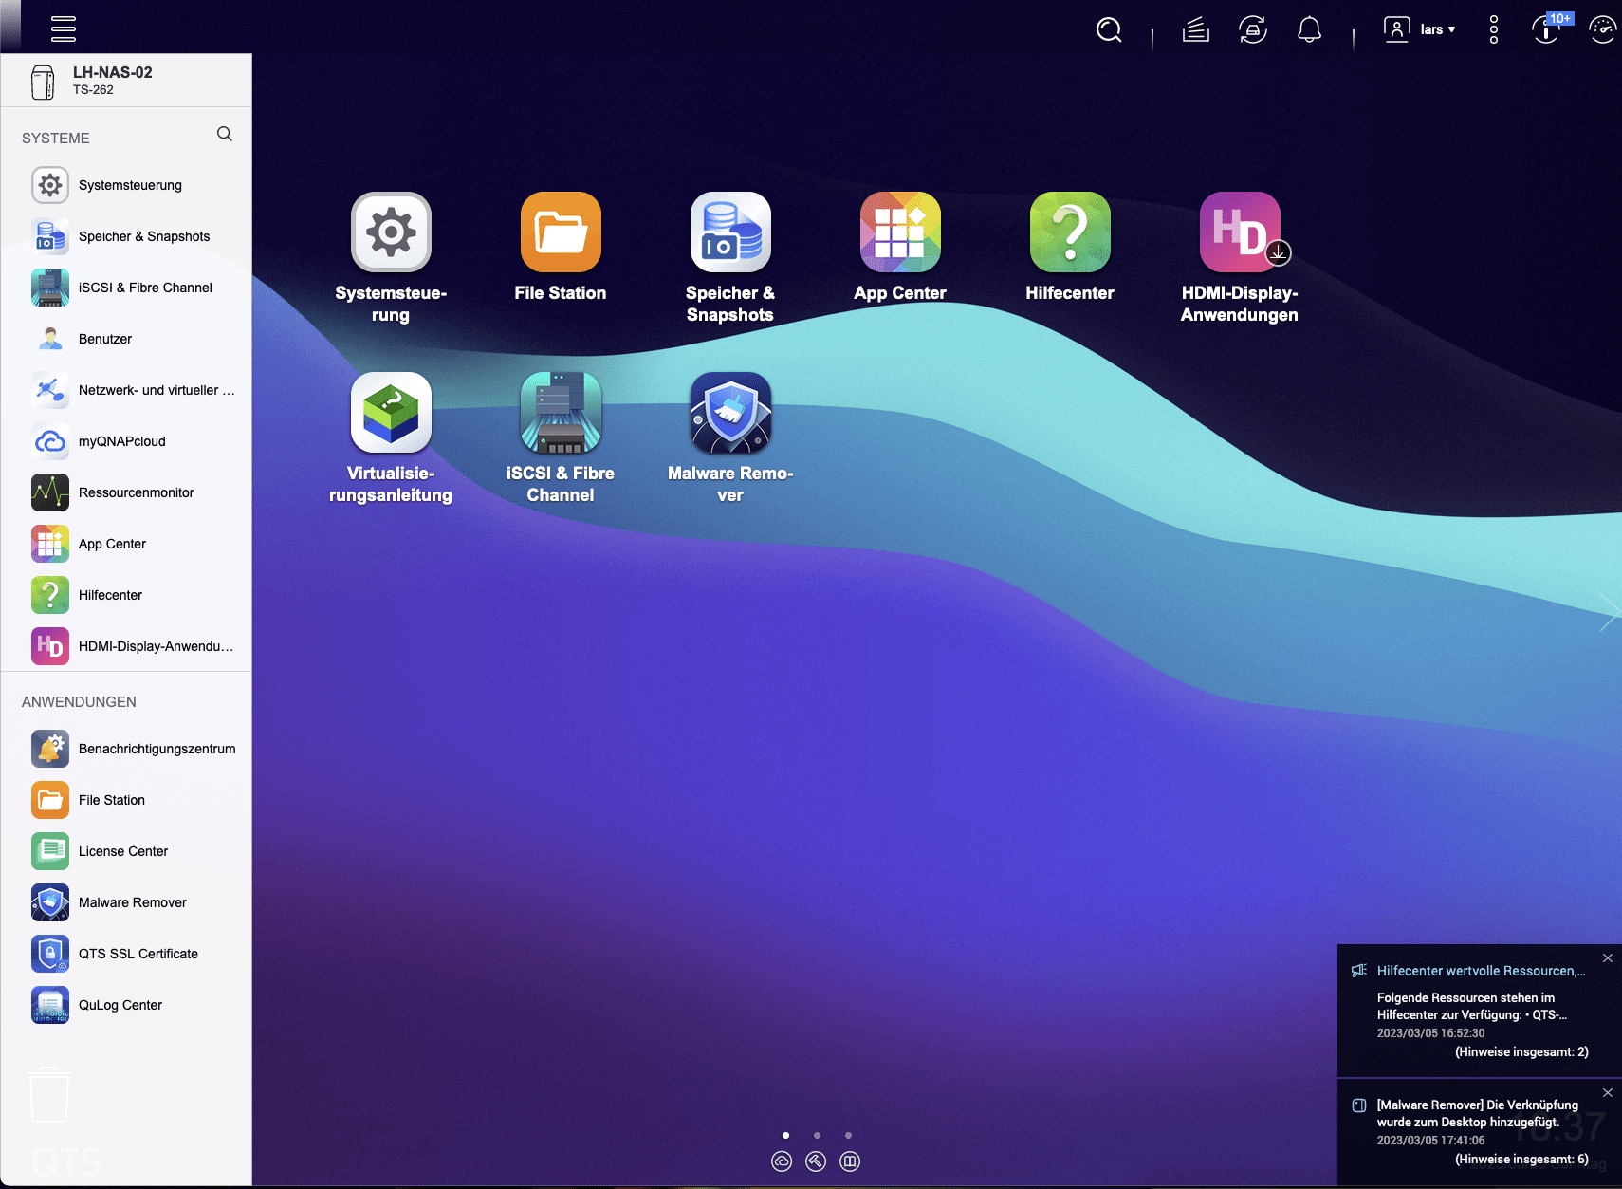The width and height of the screenshot is (1622, 1189).
Task: Open License Center in sidebar
Action: click(126, 851)
